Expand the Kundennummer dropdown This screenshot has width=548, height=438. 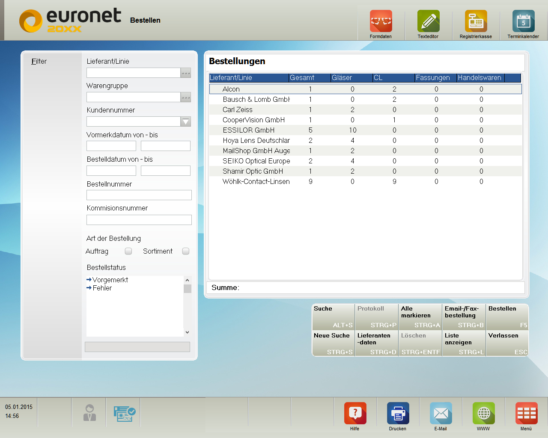click(x=186, y=121)
